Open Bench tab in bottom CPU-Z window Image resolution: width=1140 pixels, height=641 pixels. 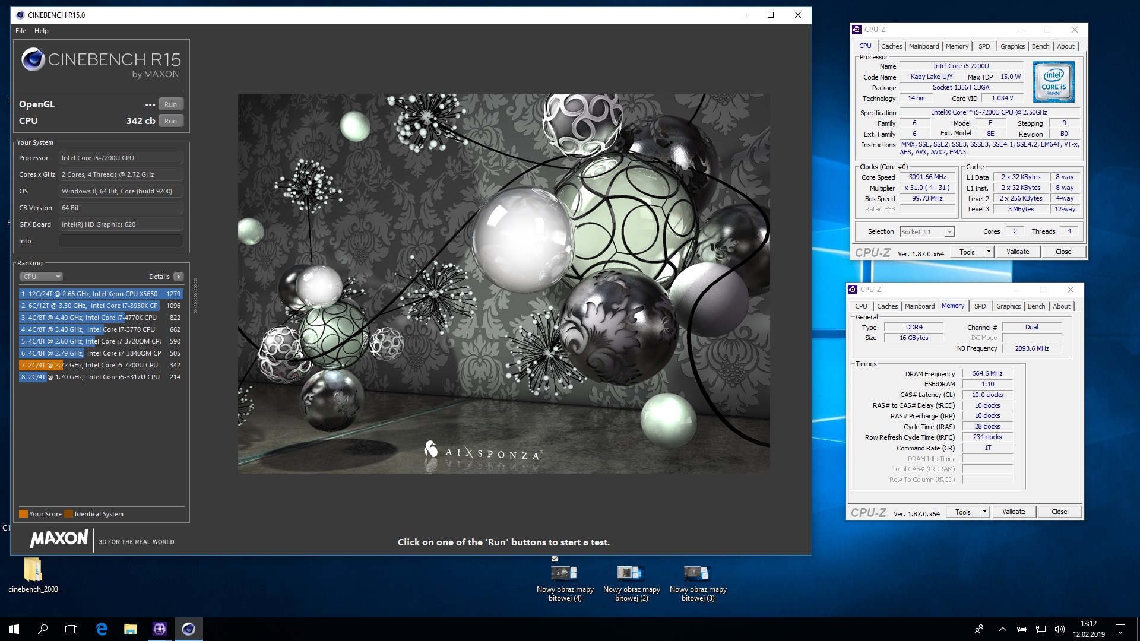(x=1036, y=306)
